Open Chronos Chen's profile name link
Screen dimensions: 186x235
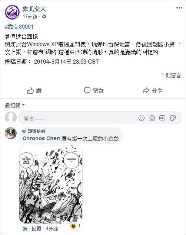41,138
